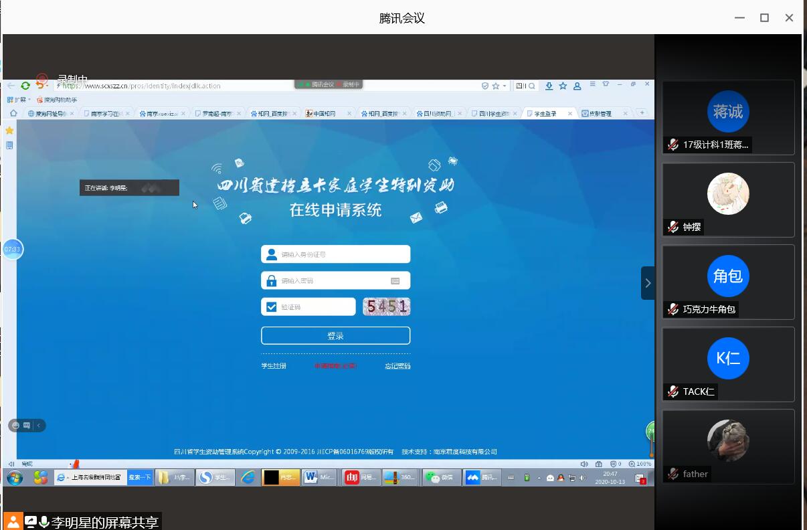This screenshot has height=530, width=807.
Task: Click the Internet Explorer taskbar icon
Action: [x=248, y=478]
